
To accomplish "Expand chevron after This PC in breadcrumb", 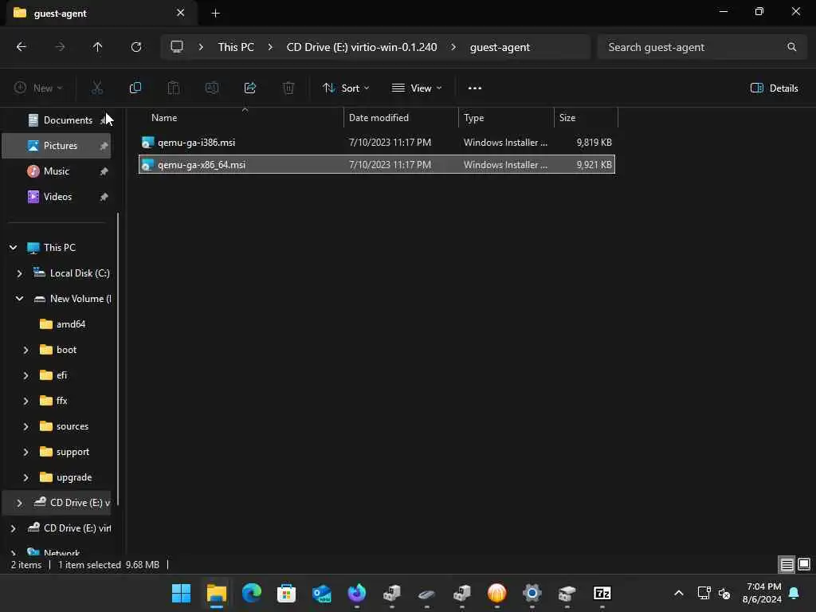I will [270, 47].
